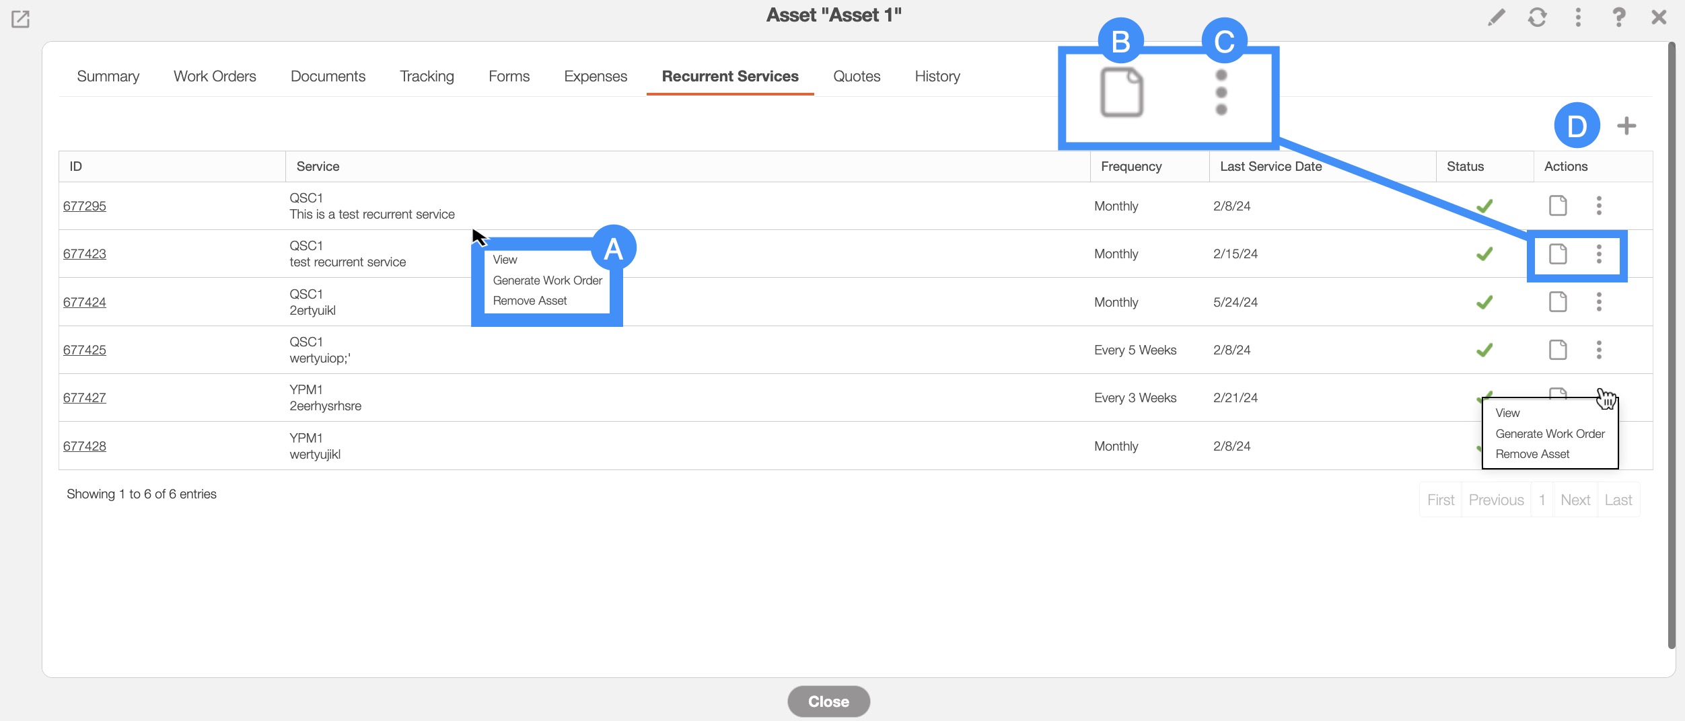The image size is (1685, 721).
Task: Refresh the asset using the sync icon
Action: coord(1537,17)
